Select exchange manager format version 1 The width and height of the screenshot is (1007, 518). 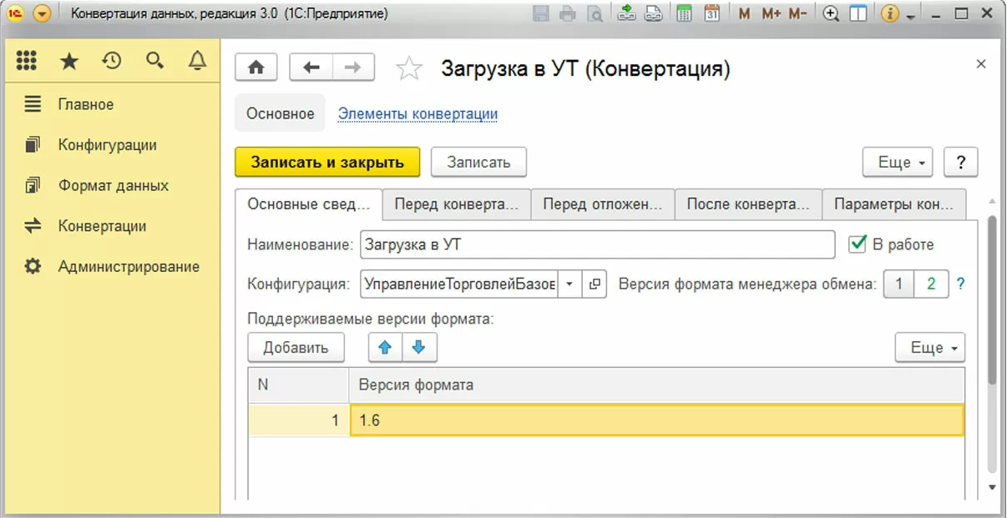point(898,284)
